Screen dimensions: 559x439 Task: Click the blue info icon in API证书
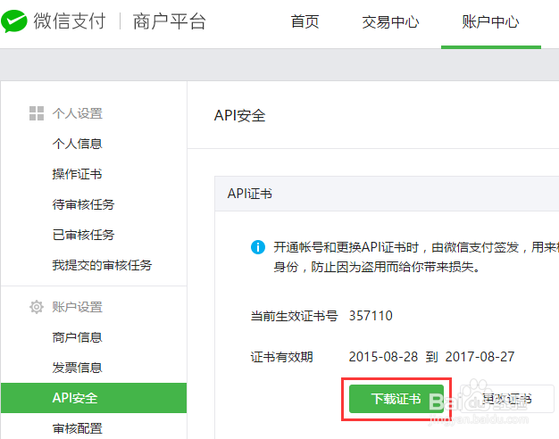point(258,247)
